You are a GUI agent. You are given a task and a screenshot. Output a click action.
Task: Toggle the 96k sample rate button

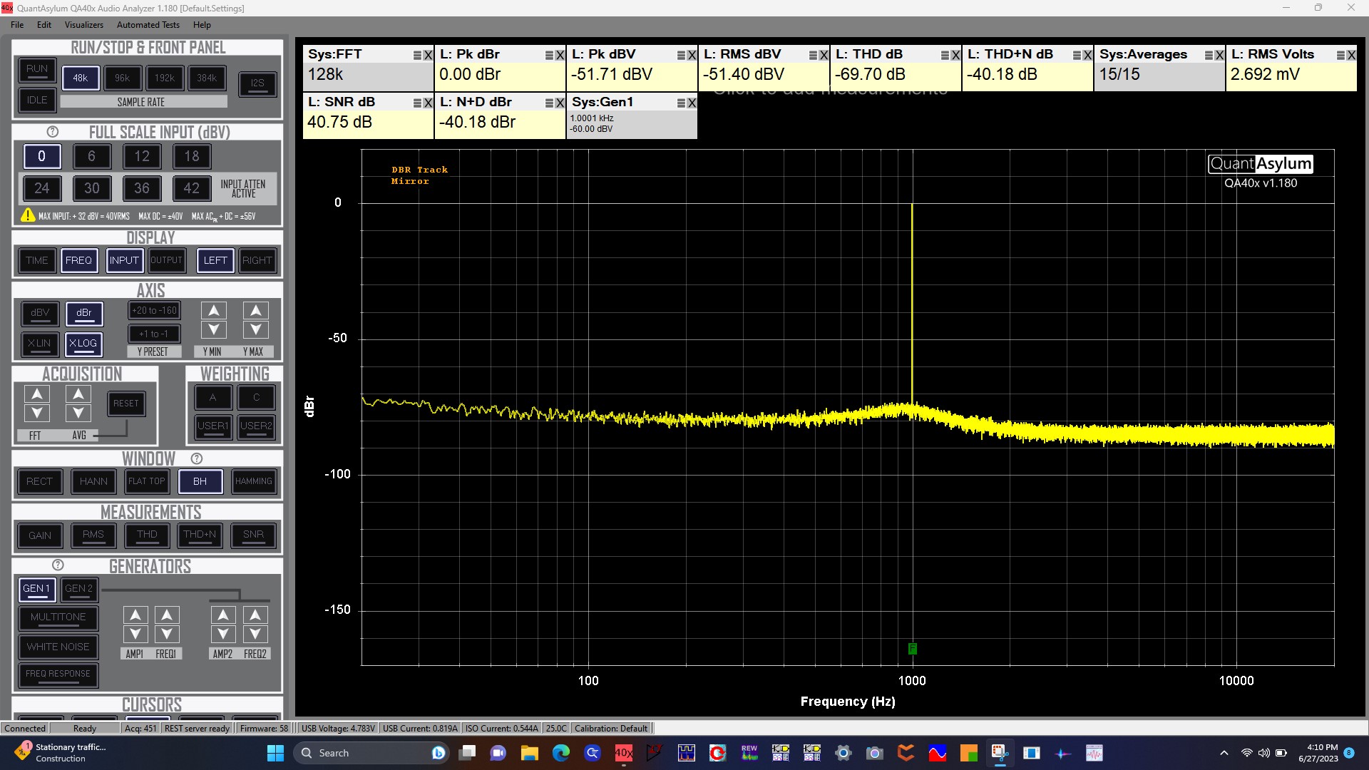[123, 78]
